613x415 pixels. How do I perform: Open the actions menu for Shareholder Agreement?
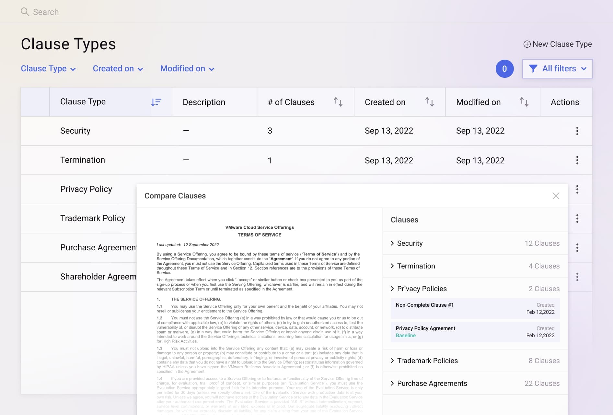pyautogui.click(x=577, y=277)
